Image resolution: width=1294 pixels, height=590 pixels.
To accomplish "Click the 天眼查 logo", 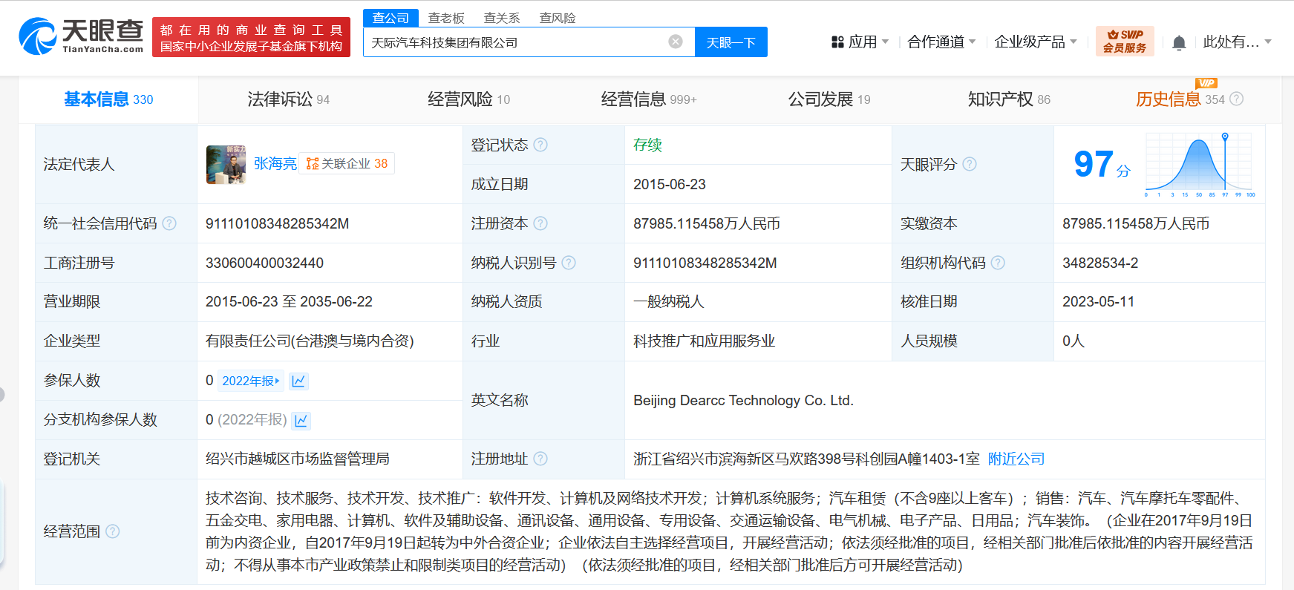I will 81,37.
